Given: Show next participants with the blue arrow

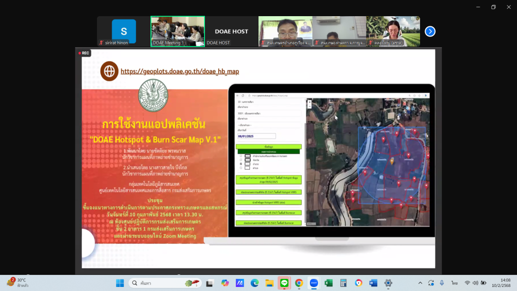Looking at the screenshot, I should point(430,31).
